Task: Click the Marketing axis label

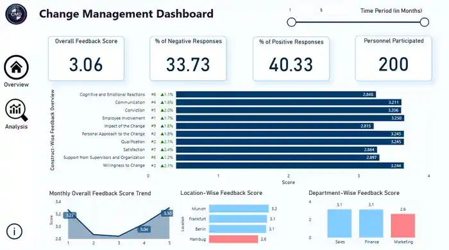Action: click(x=403, y=242)
